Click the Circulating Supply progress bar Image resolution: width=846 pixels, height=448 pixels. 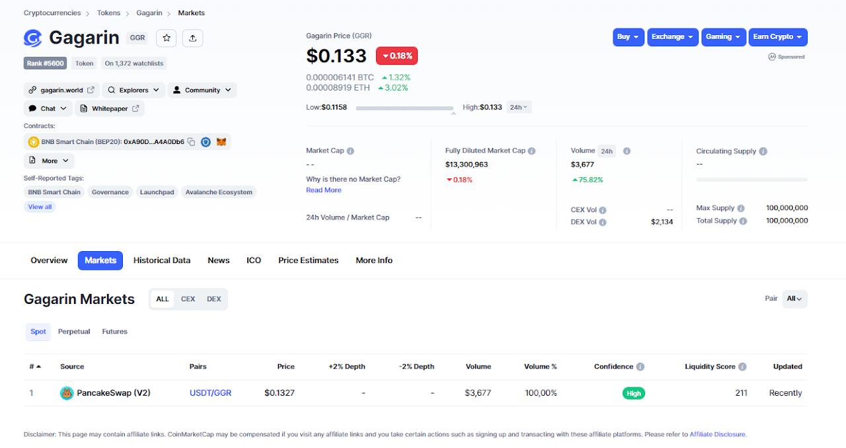click(x=751, y=180)
